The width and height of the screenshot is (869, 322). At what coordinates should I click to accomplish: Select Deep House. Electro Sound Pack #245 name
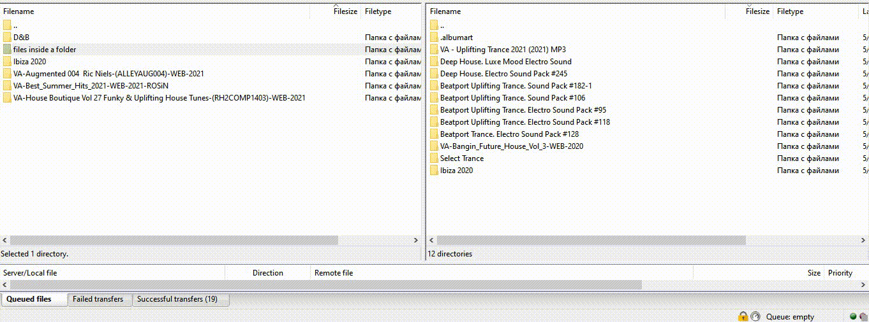503,74
